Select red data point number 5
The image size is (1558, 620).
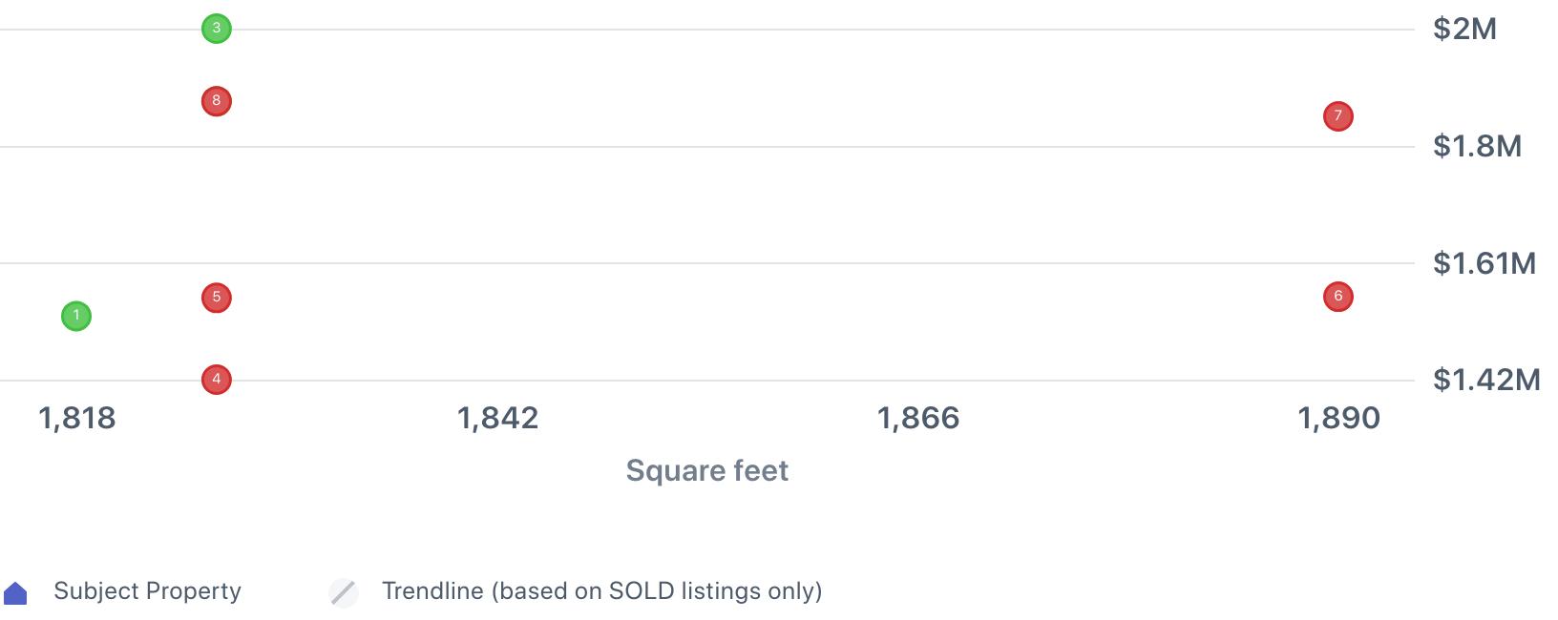217,298
